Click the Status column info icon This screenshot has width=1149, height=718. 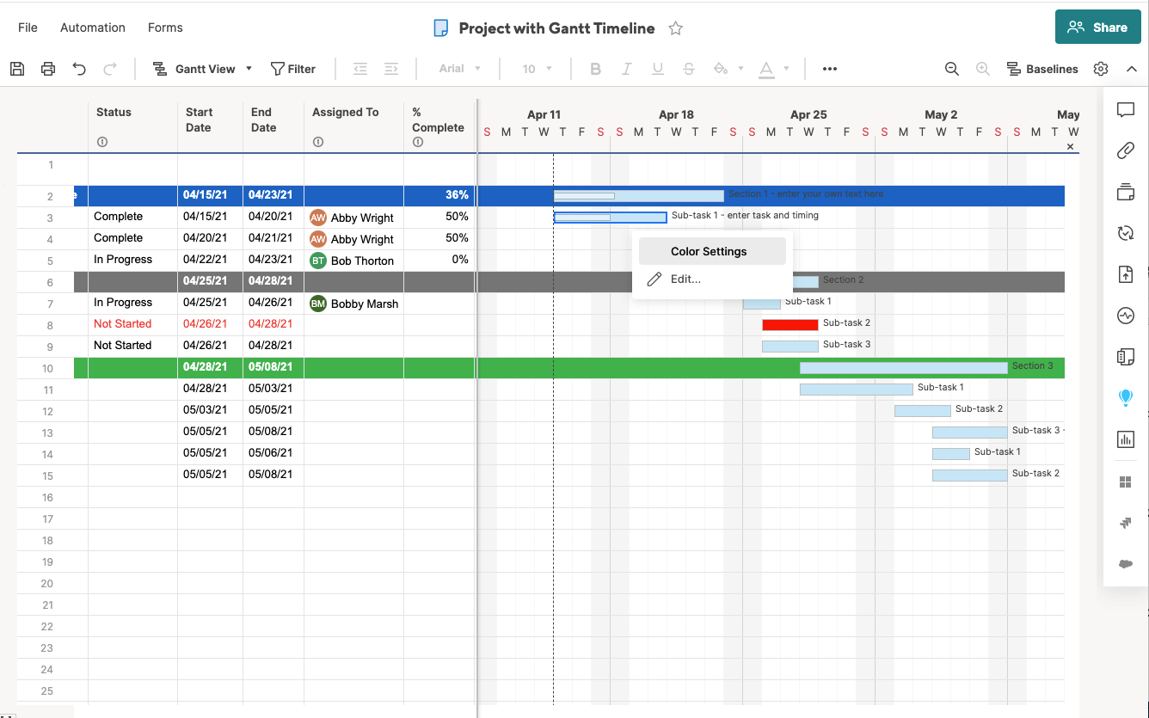coord(102,142)
